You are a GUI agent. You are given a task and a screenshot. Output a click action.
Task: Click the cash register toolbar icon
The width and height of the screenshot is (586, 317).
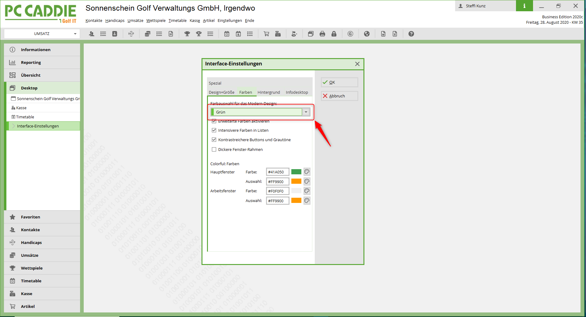[278, 34]
